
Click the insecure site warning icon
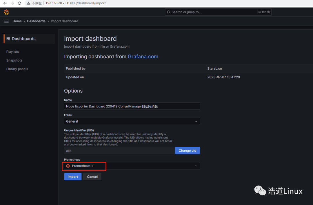[28, 3]
